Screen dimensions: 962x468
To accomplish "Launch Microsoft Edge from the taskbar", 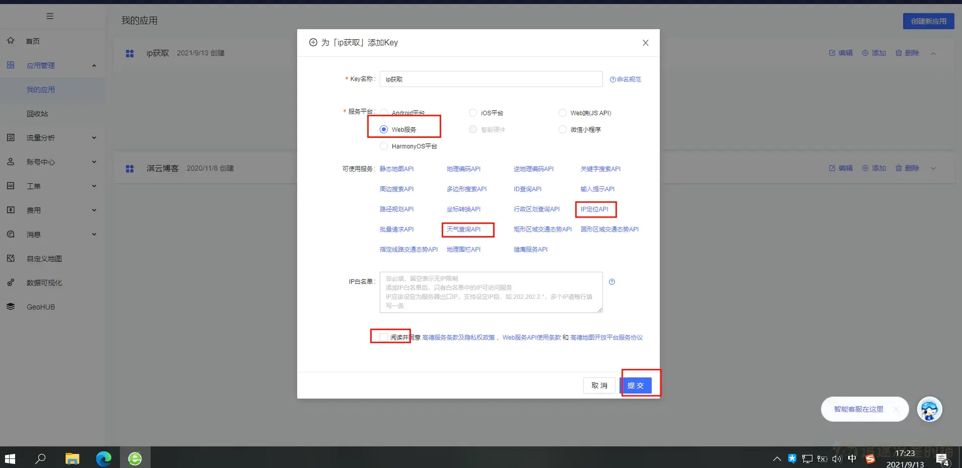I will tap(103, 458).
